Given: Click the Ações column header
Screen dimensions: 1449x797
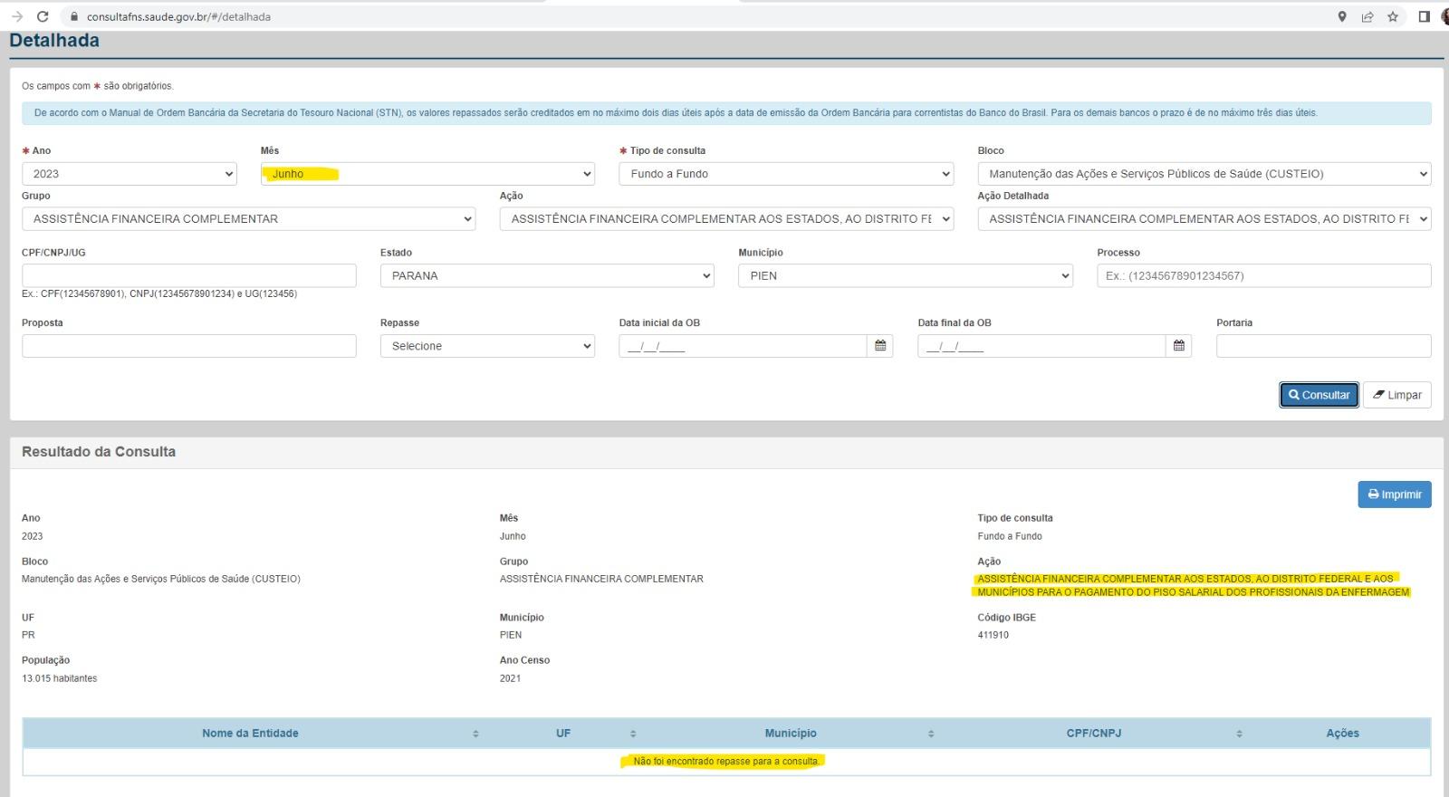Looking at the screenshot, I should pos(1342,734).
